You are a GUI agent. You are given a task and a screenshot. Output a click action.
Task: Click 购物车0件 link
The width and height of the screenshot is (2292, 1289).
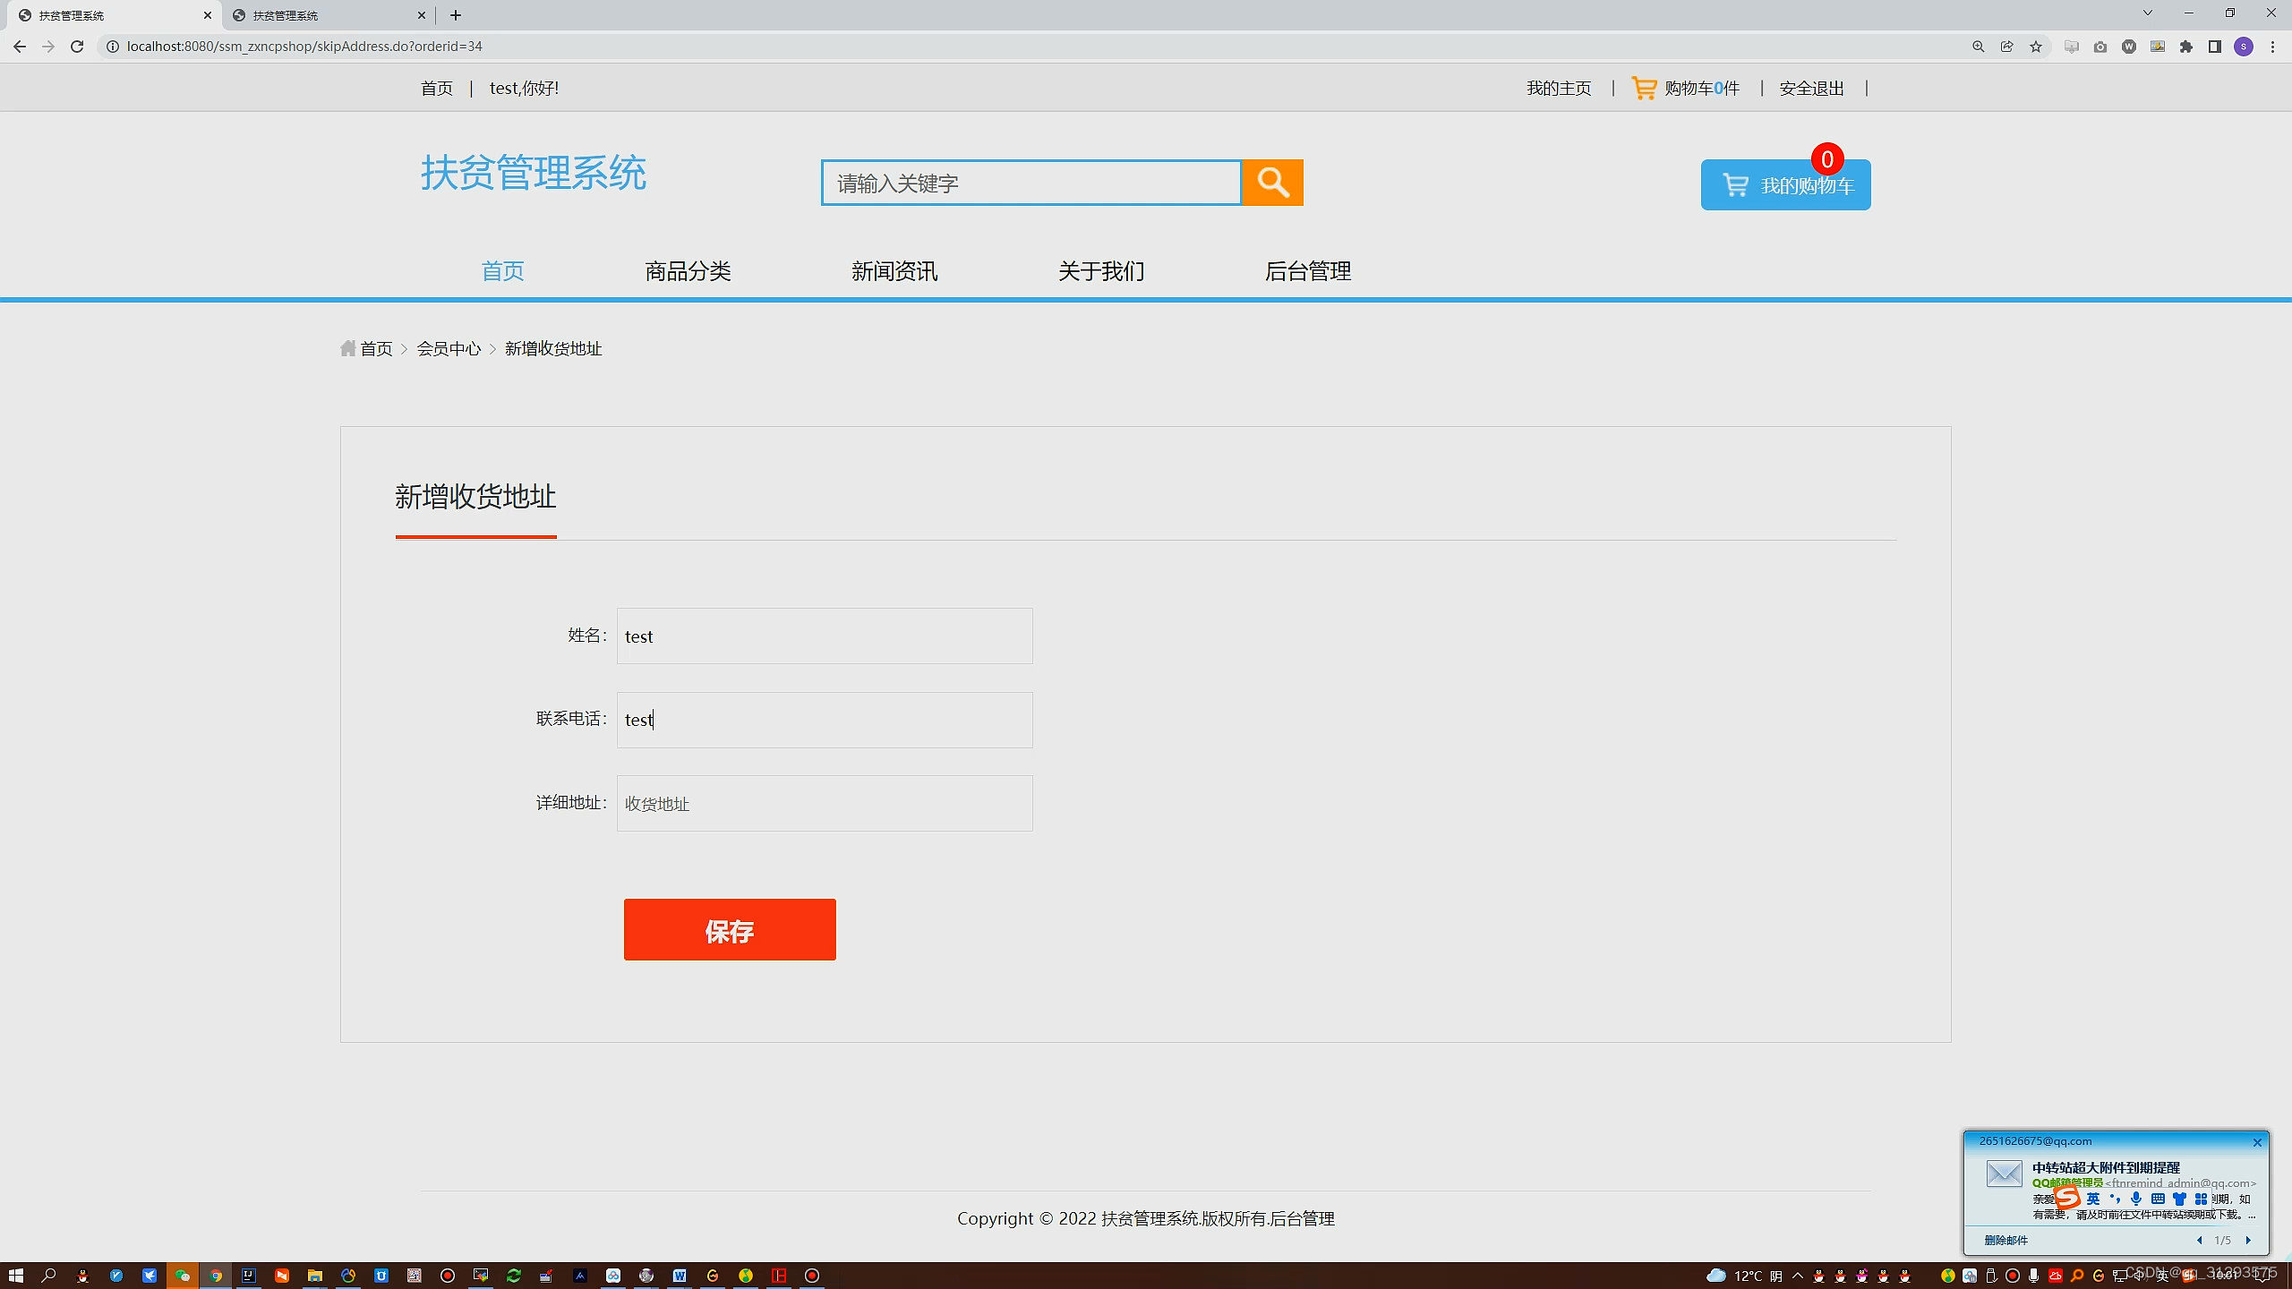[x=1702, y=88]
